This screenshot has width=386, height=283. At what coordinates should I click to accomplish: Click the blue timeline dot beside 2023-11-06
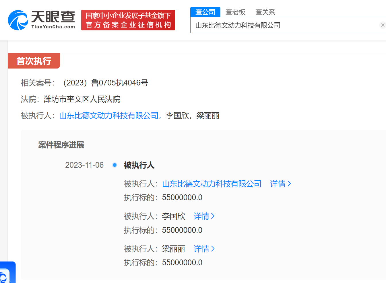click(115, 165)
